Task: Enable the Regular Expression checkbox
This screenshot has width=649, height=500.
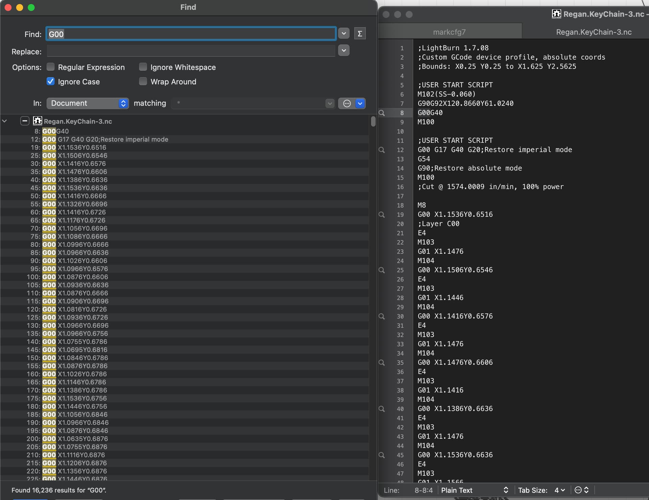Action: pos(50,67)
